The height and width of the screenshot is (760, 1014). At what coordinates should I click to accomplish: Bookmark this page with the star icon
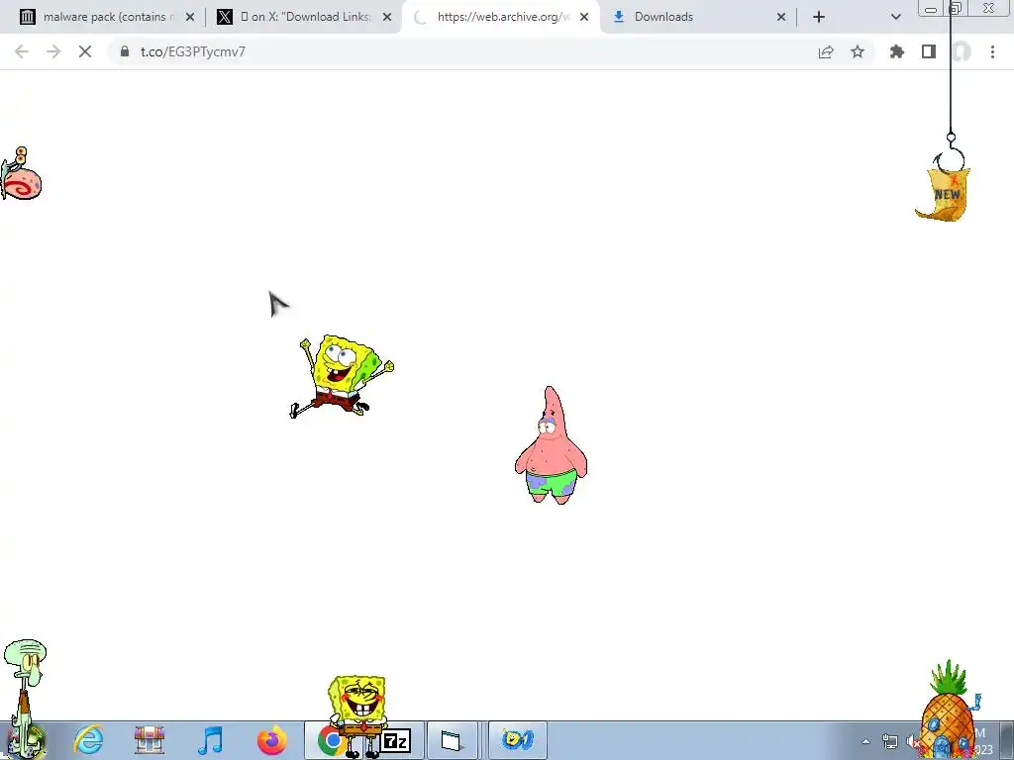[858, 51]
